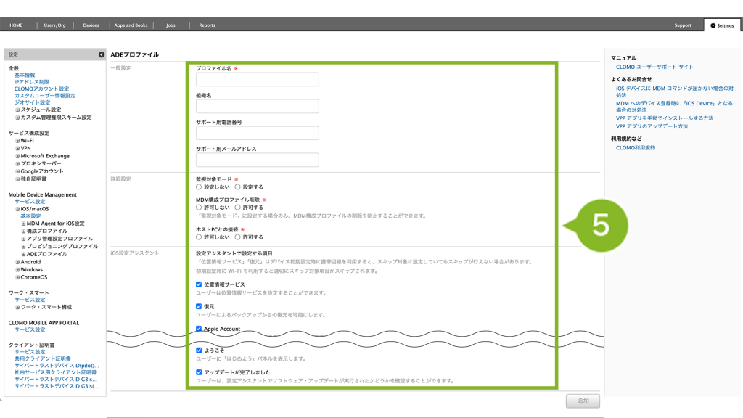Go to the Reports tab

point(207,25)
